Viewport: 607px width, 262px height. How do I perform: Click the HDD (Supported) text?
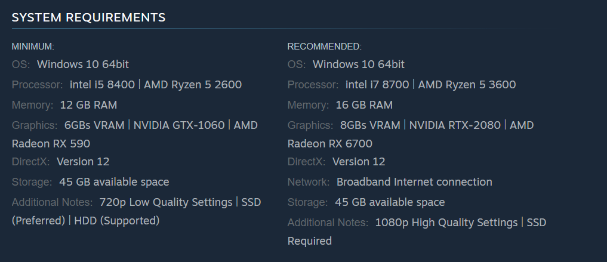coord(116,220)
